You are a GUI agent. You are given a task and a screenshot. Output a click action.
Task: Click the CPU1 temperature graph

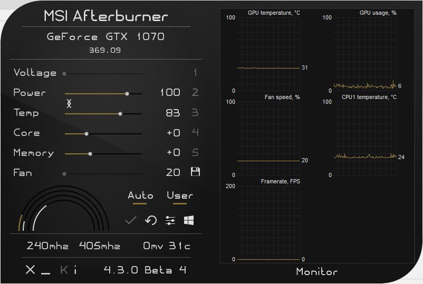tap(365, 139)
